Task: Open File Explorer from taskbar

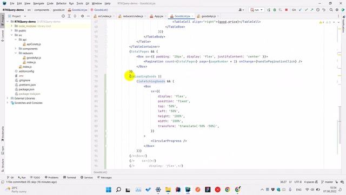Action: [x=168, y=190]
